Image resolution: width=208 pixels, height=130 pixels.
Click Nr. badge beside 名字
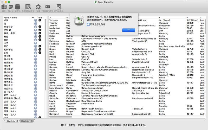[x=36, y=20]
